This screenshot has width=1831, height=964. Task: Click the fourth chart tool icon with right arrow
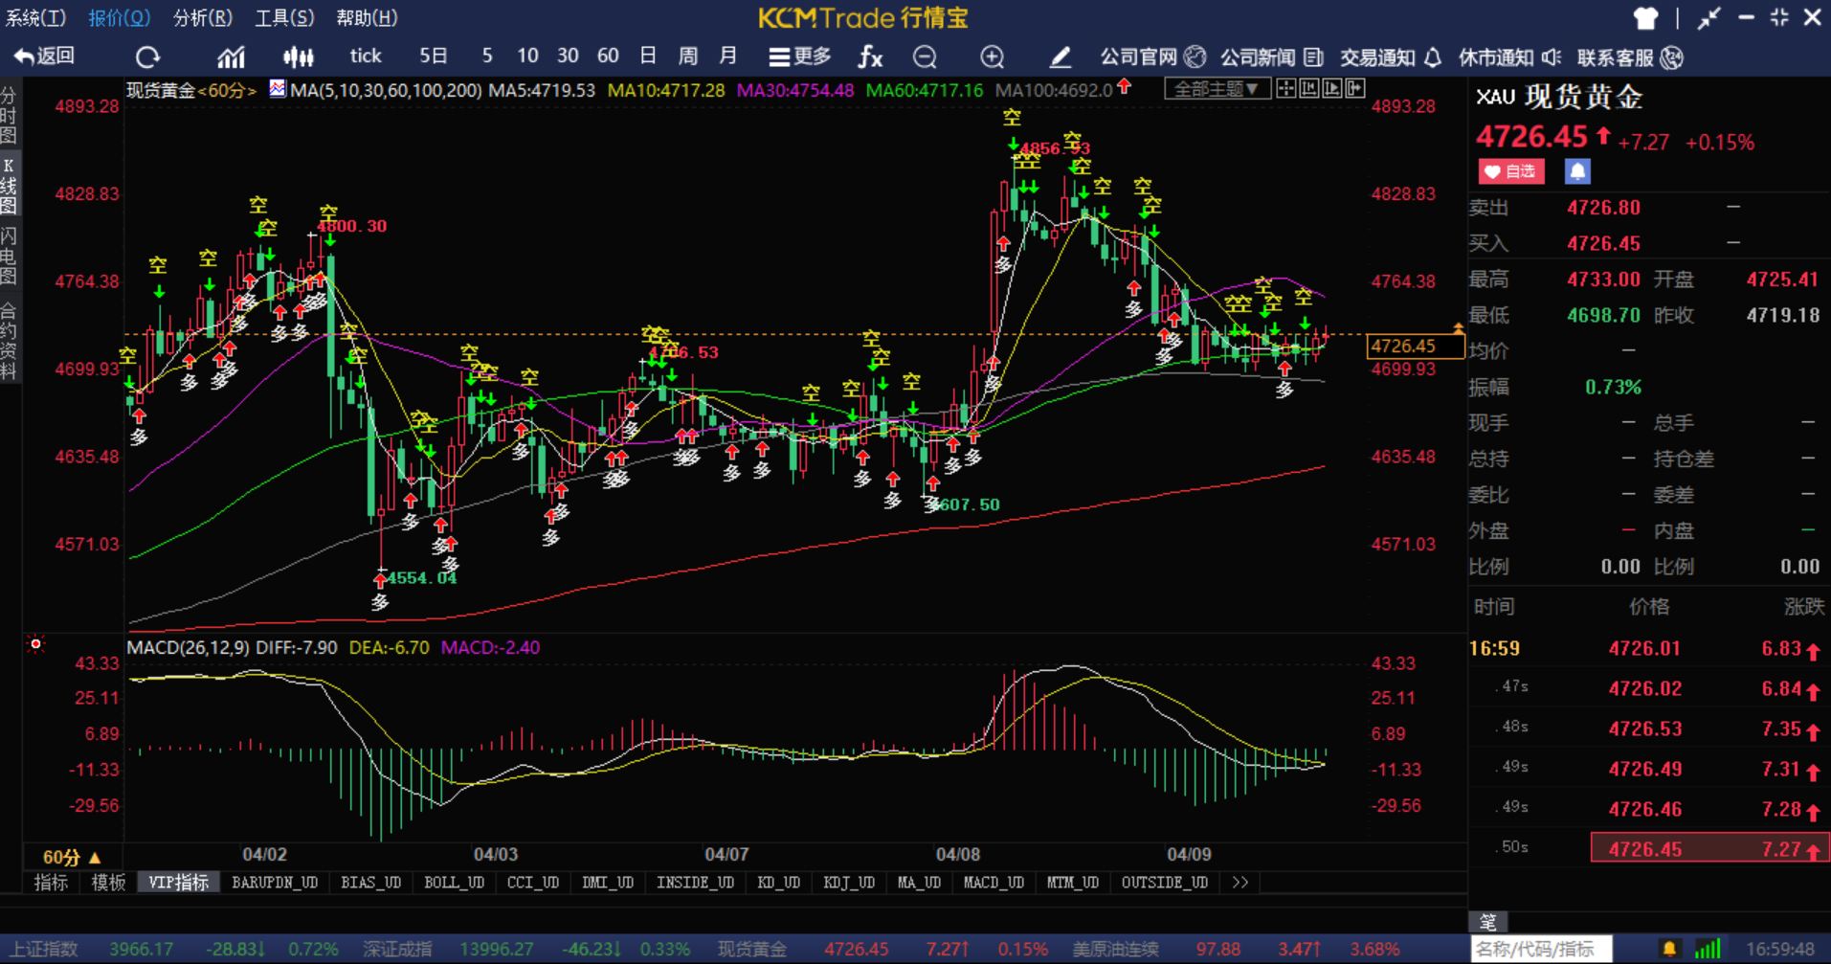tap(1354, 89)
